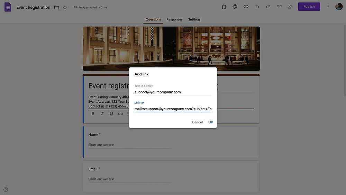Screen dimensions: 346x195
Task: Switch to the Questions tab
Action: pyautogui.click(x=153, y=19)
